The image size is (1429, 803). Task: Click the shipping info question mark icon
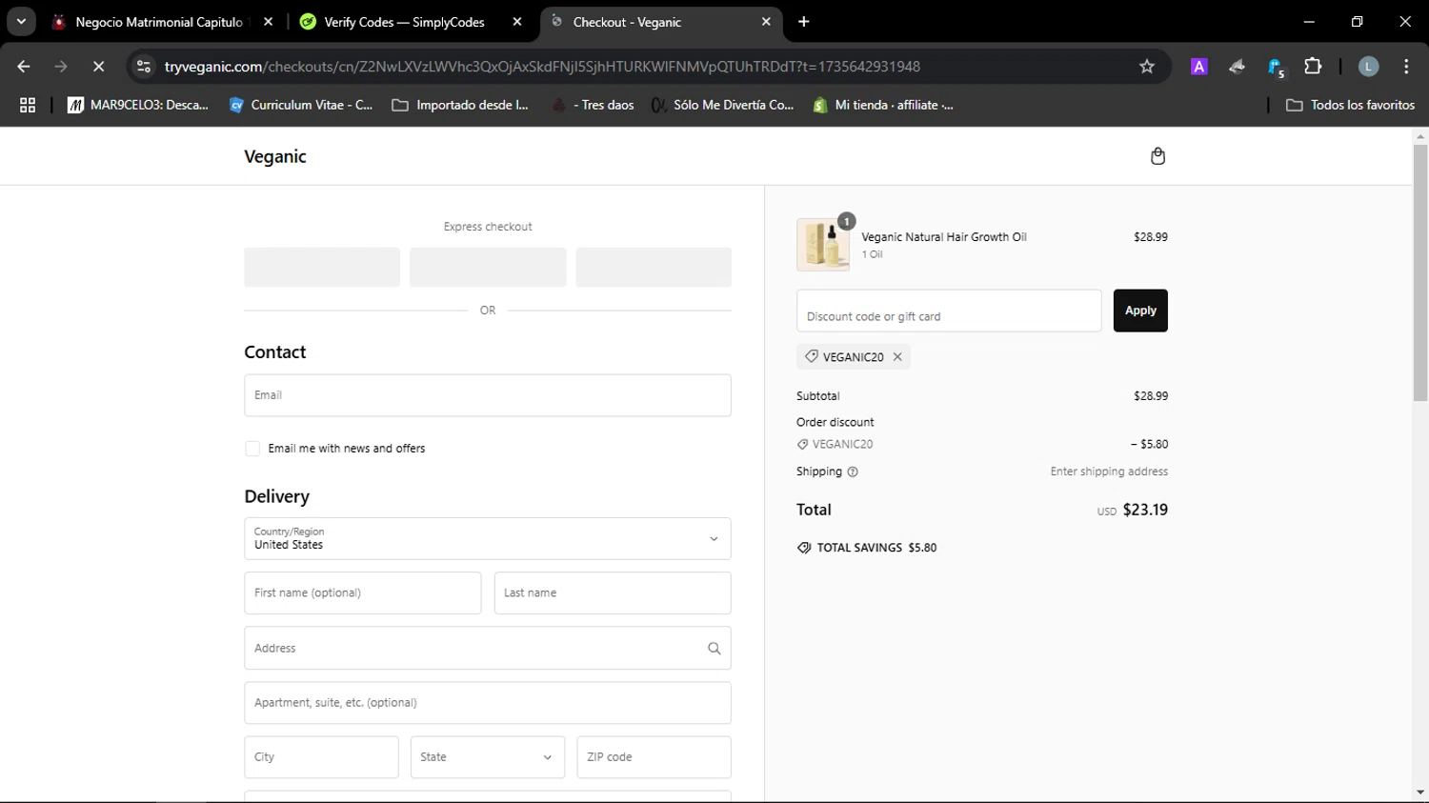(x=853, y=472)
